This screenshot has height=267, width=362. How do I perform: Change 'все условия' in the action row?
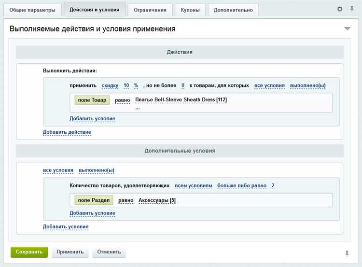pos(269,85)
